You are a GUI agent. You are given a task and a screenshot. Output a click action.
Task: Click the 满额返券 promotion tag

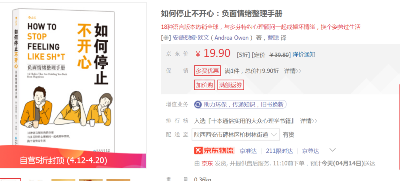[x=231, y=85]
